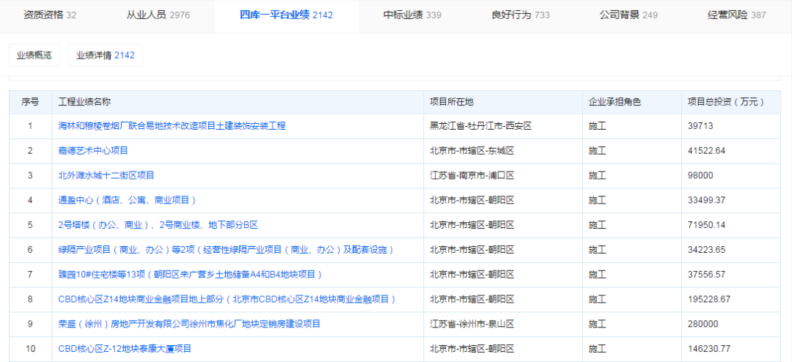
Task: Click the 施工 role in row 9
Action: pyautogui.click(x=598, y=324)
